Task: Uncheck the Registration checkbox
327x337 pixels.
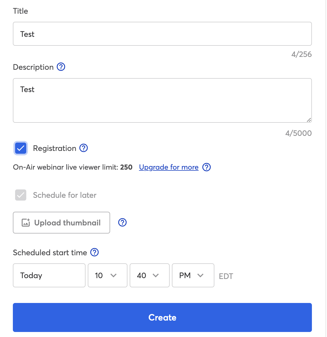Action: [21, 148]
